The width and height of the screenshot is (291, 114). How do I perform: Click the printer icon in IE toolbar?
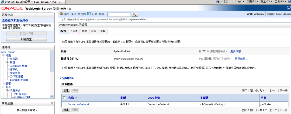[x=240, y=1]
